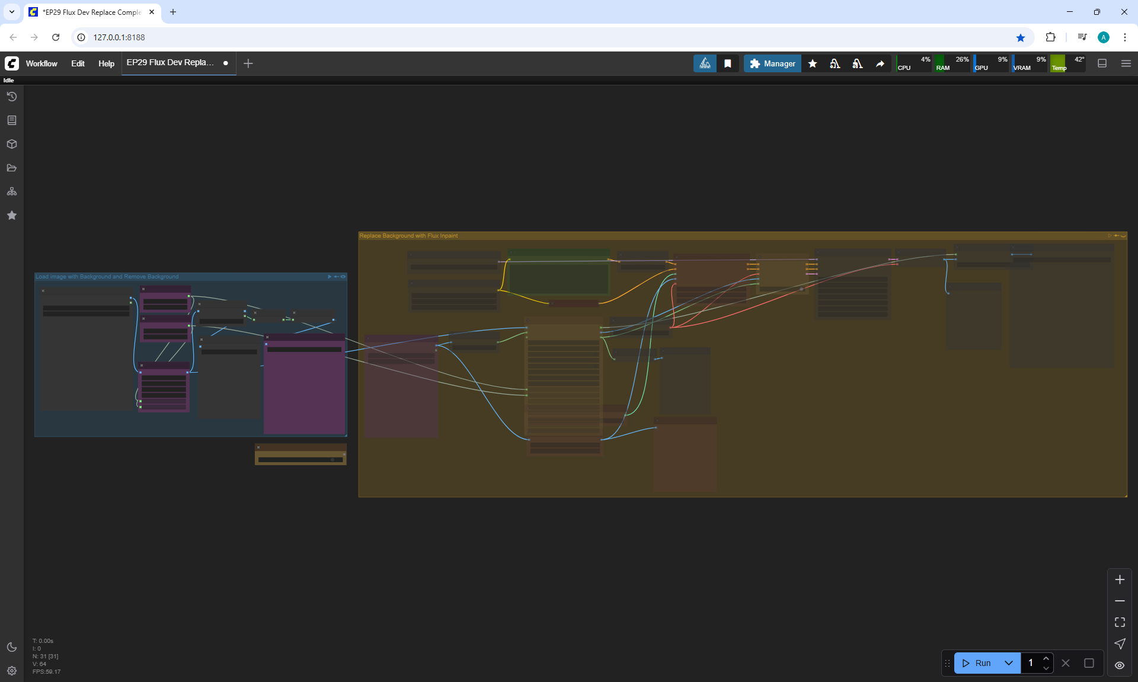Image resolution: width=1138 pixels, height=682 pixels.
Task: Toggle link visibility eye icon
Action: pyautogui.click(x=1120, y=665)
